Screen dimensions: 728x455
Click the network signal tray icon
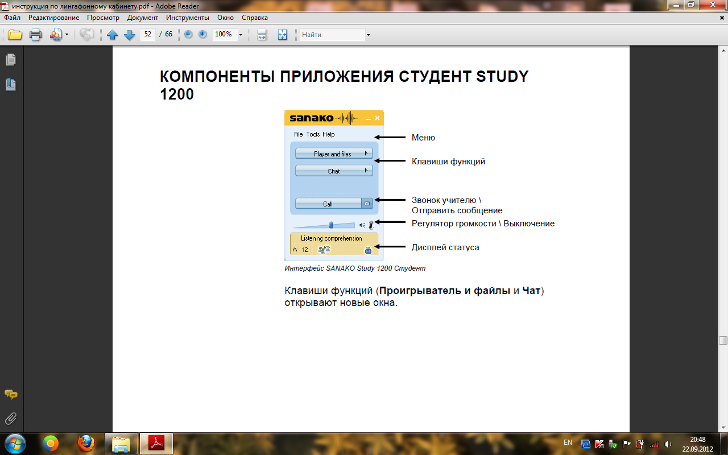[x=654, y=444]
